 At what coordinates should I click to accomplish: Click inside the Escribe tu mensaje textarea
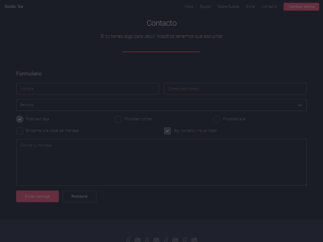161,162
